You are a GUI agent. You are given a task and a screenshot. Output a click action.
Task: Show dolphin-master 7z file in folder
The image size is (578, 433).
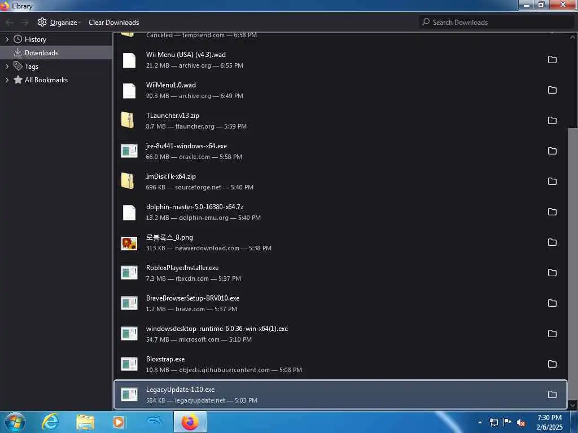point(552,212)
